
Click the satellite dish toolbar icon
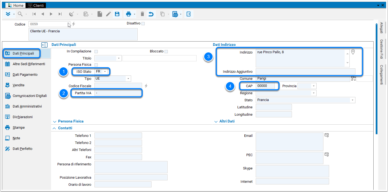pyautogui.click(x=72, y=14)
